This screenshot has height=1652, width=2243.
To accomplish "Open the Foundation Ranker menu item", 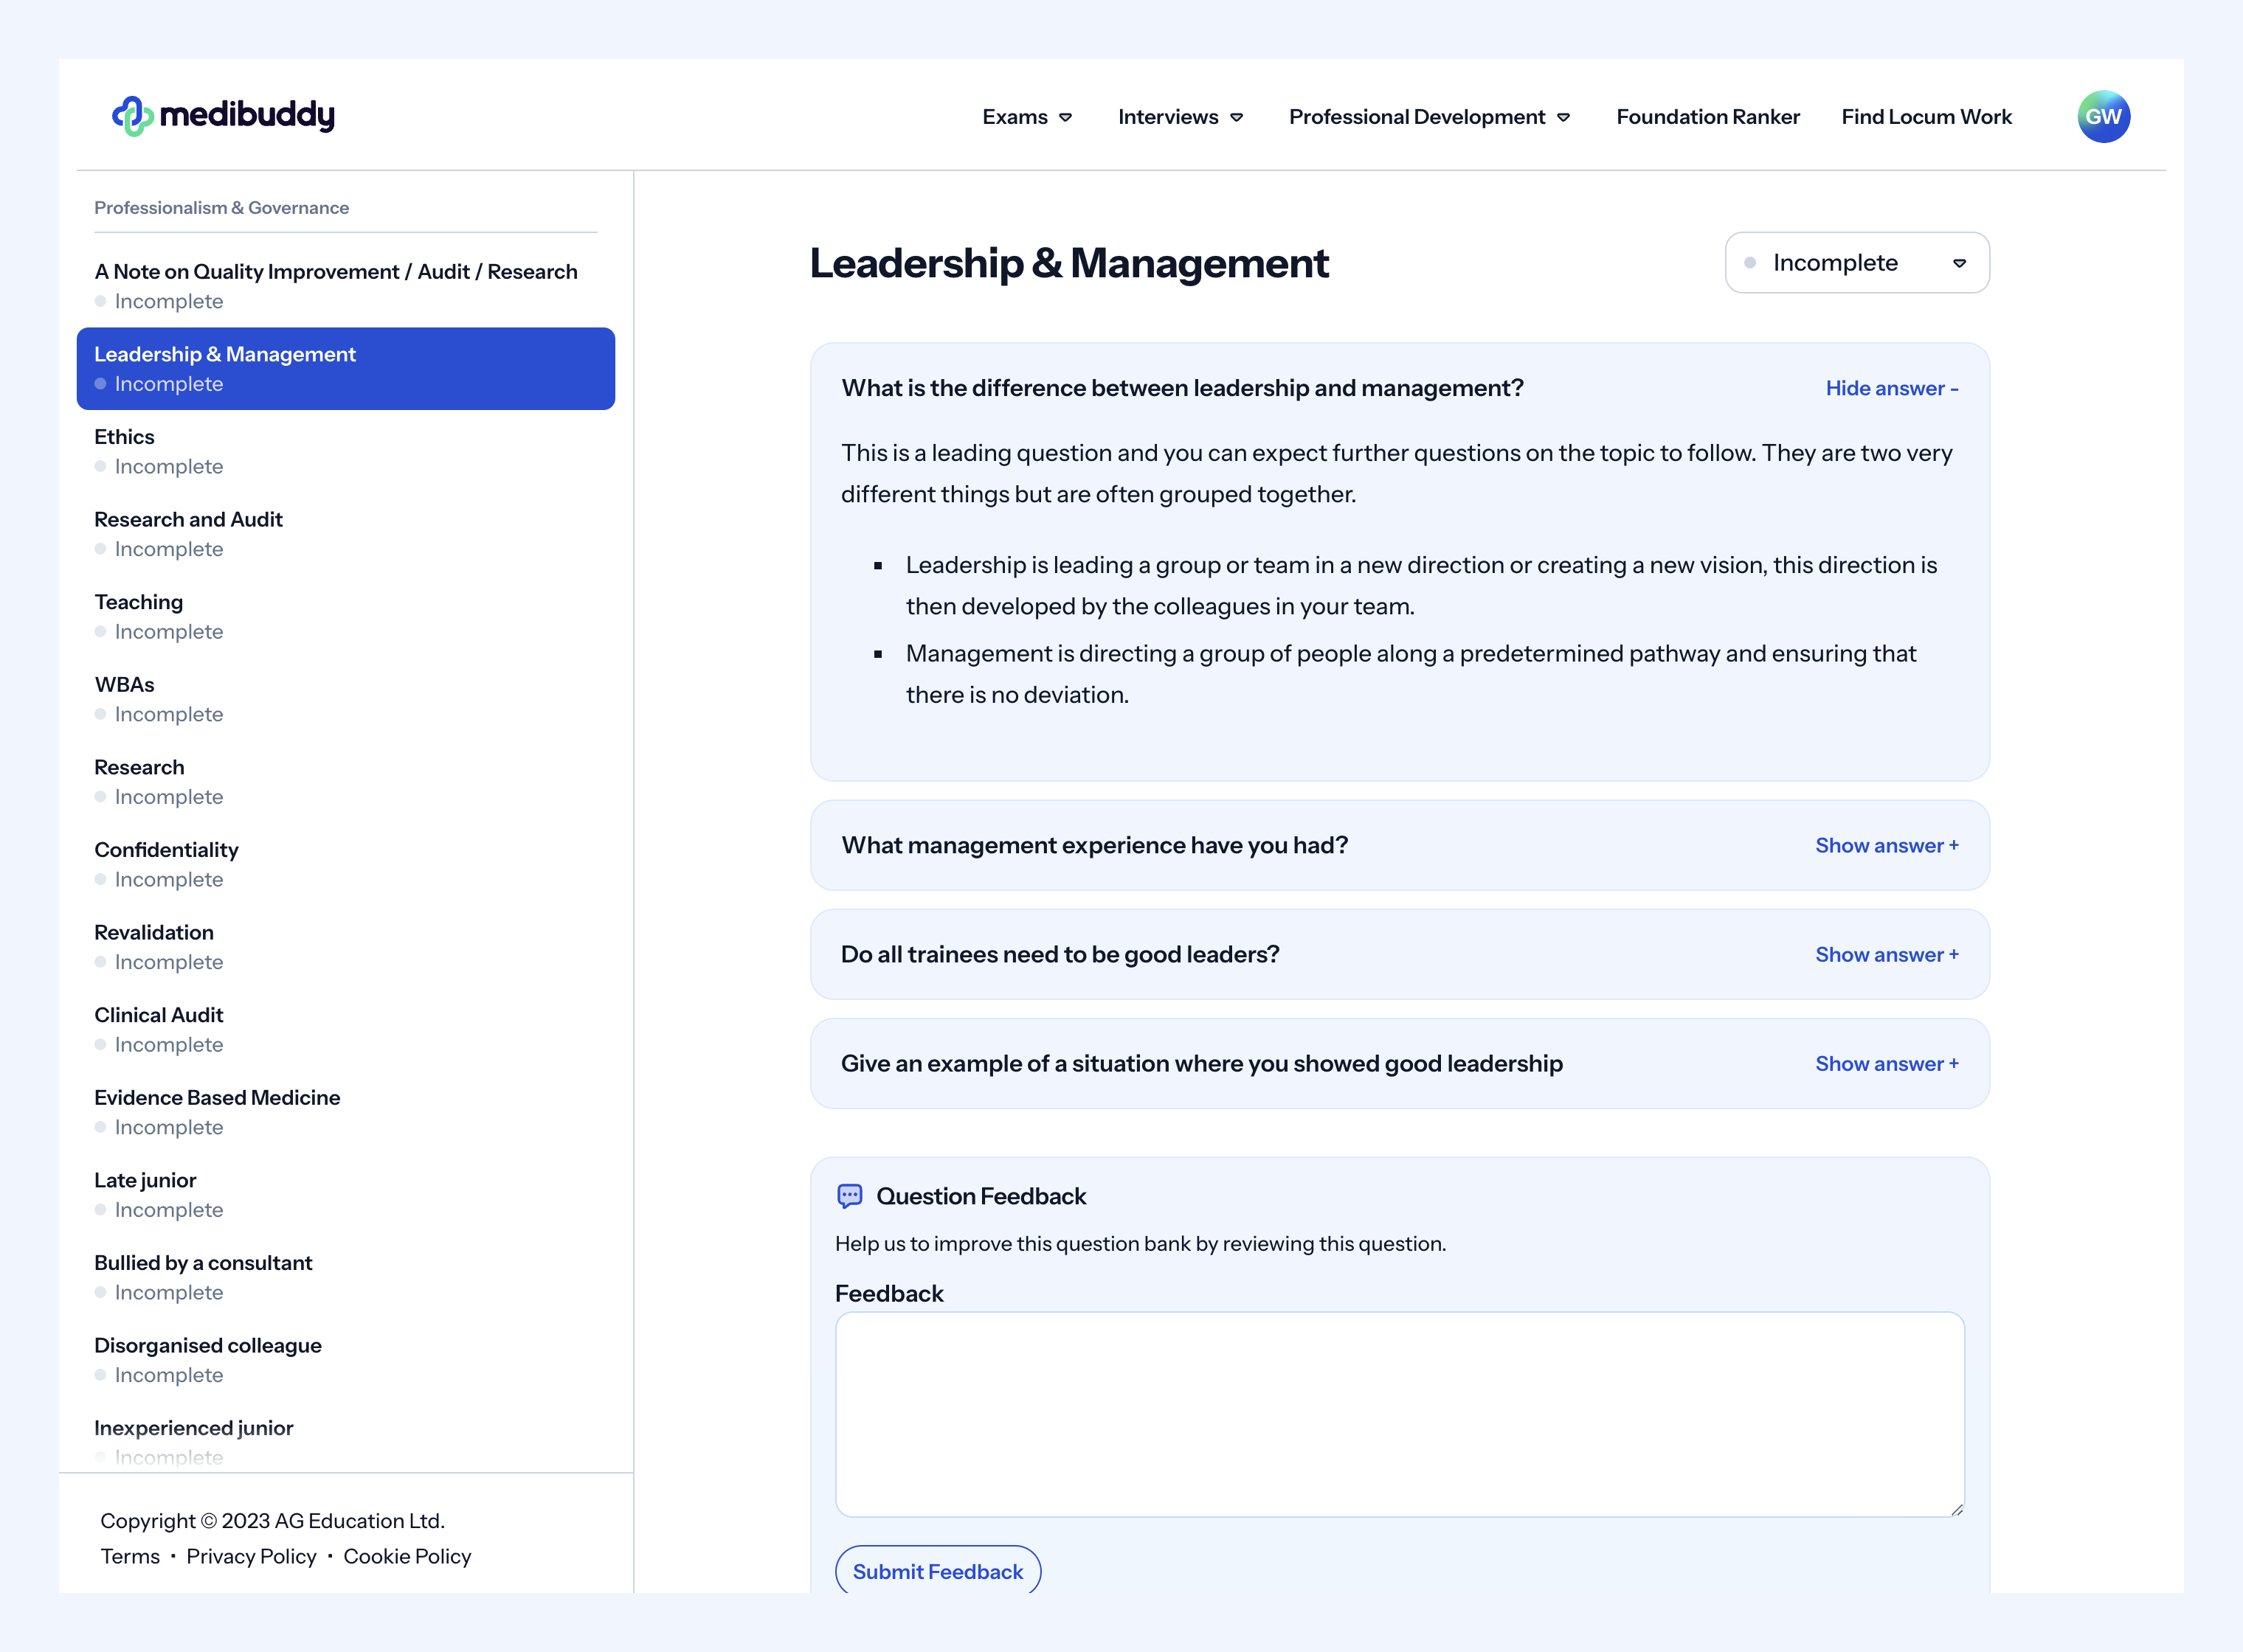I will [1708, 117].
